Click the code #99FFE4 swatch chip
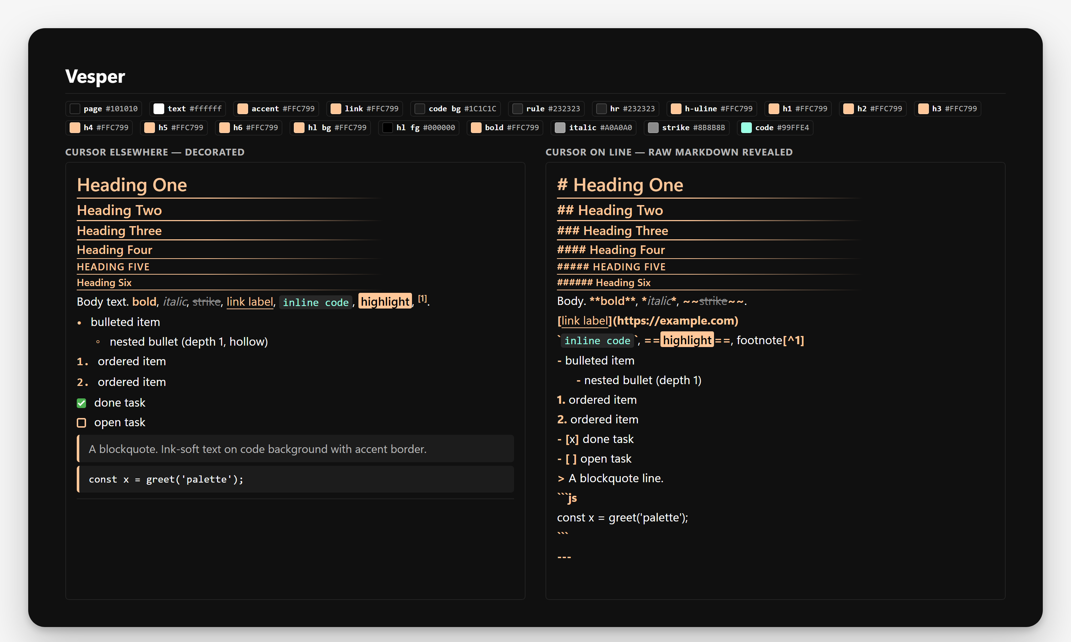 click(775, 128)
